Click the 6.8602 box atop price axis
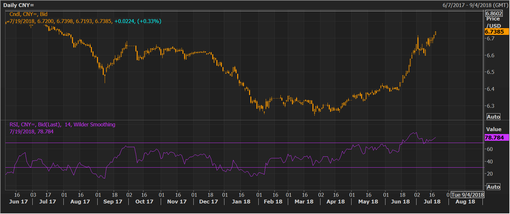The width and height of the screenshot is (510, 214). click(494, 13)
